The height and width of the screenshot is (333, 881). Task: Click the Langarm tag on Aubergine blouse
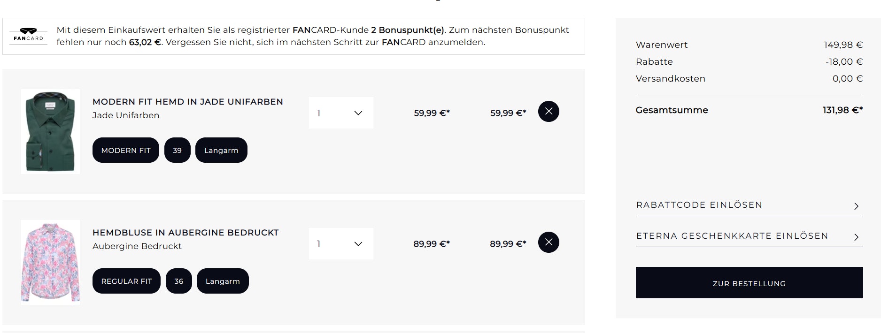pyautogui.click(x=223, y=281)
